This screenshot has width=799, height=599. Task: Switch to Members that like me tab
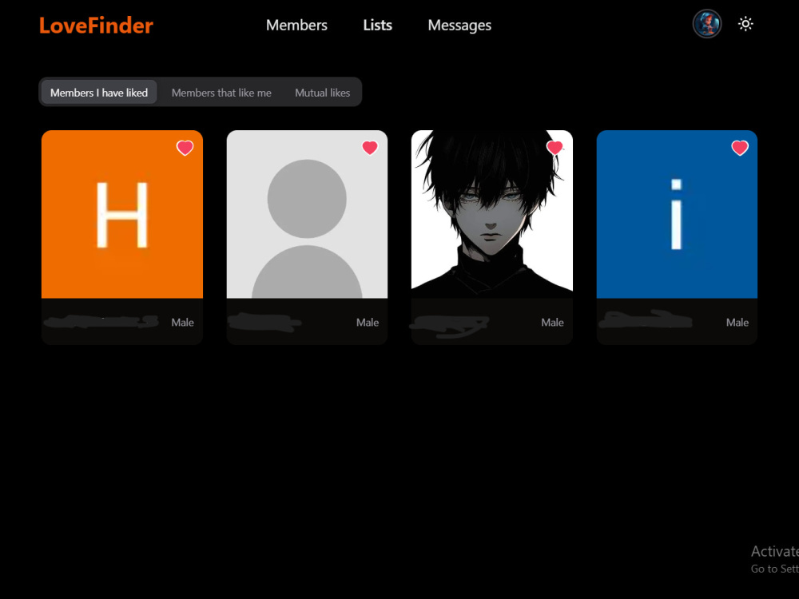(x=221, y=93)
